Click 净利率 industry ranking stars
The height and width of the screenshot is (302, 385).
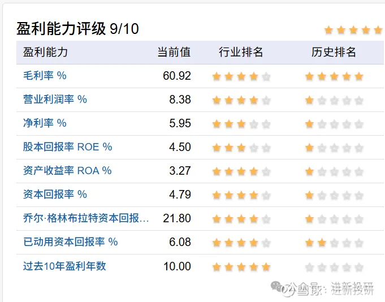click(x=241, y=124)
